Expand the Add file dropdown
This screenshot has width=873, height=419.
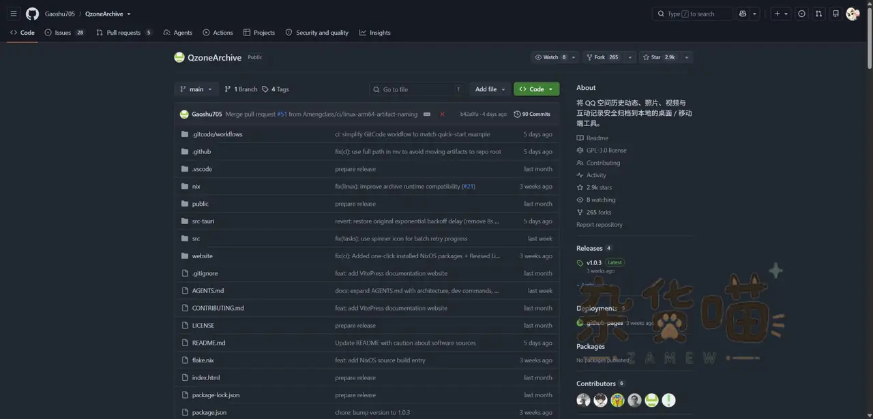(490, 89)
